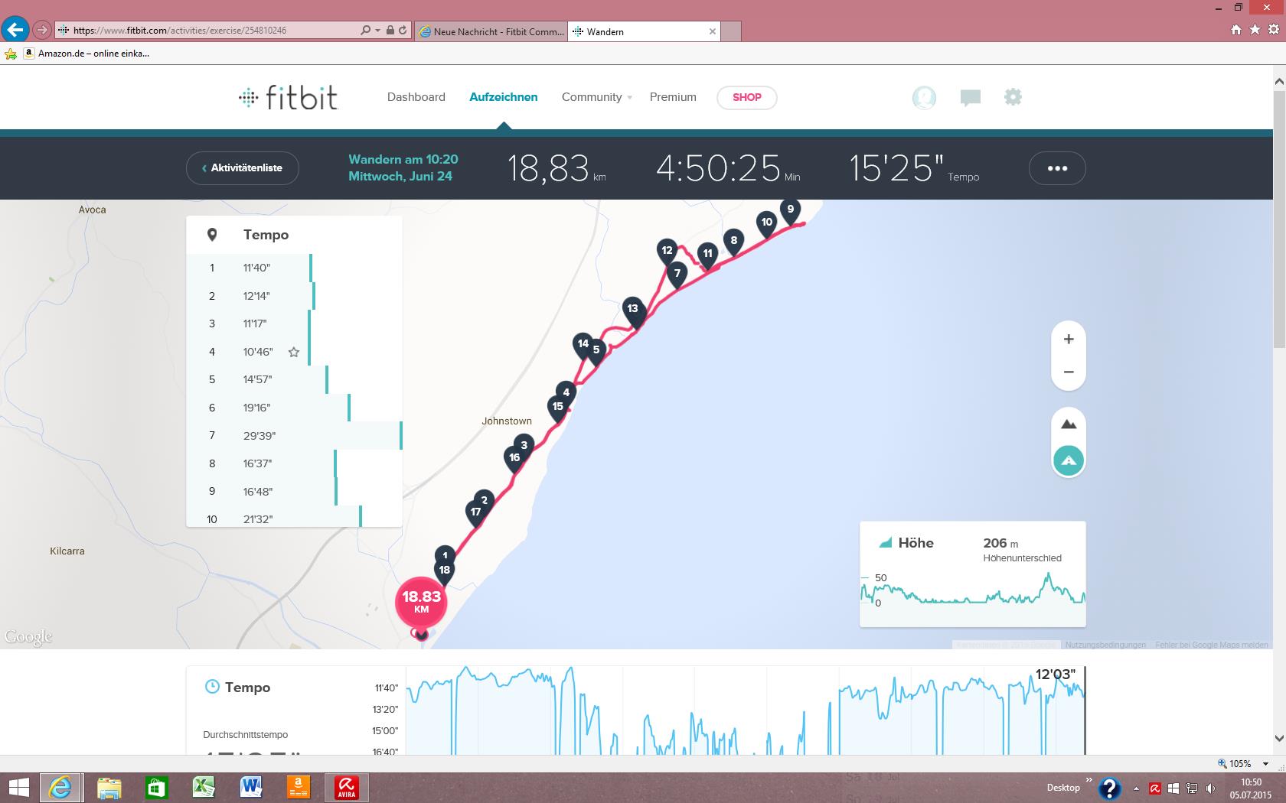This screenshot has width=1286, height=803.
Task: Zoom out on the map
Action: pyautogui.click(x=1069, y=372)
